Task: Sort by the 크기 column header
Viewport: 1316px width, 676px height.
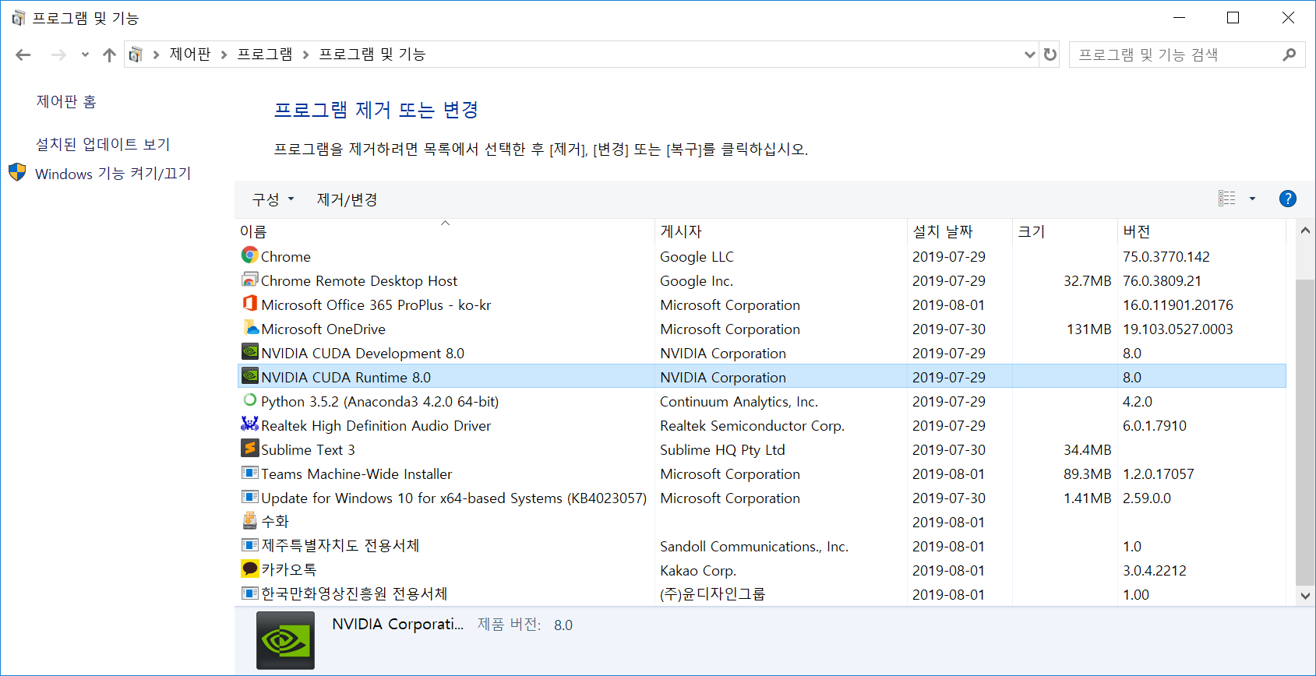Action: pos(1065,231)
